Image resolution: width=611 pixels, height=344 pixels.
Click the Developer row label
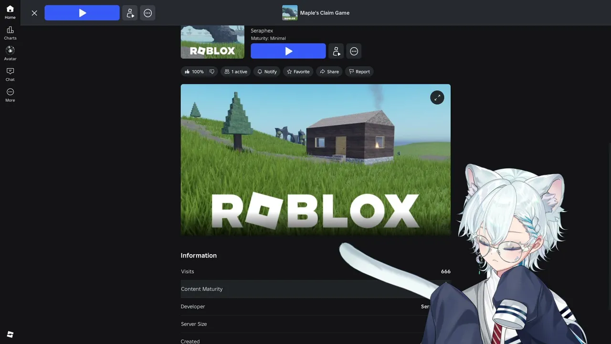(193, 307)
